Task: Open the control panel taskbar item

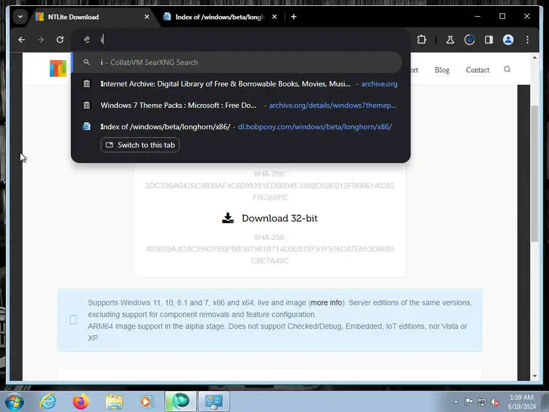Action: [x=214, y=401]
